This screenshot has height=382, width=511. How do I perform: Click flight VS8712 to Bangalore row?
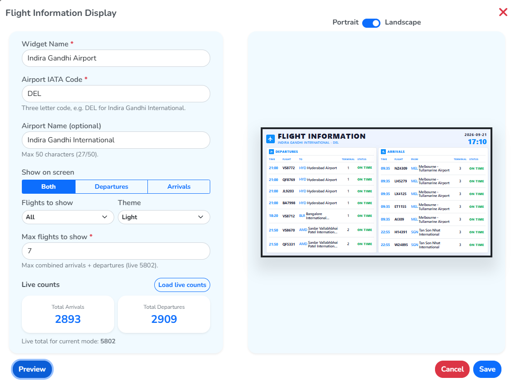[x=320, y=216]
